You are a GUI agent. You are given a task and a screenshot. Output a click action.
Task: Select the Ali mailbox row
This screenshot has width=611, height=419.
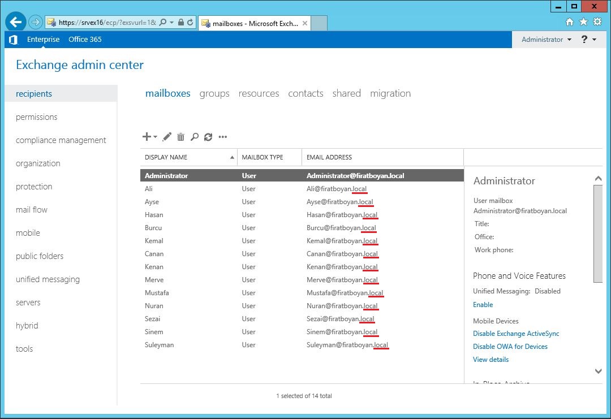(302, 189)
